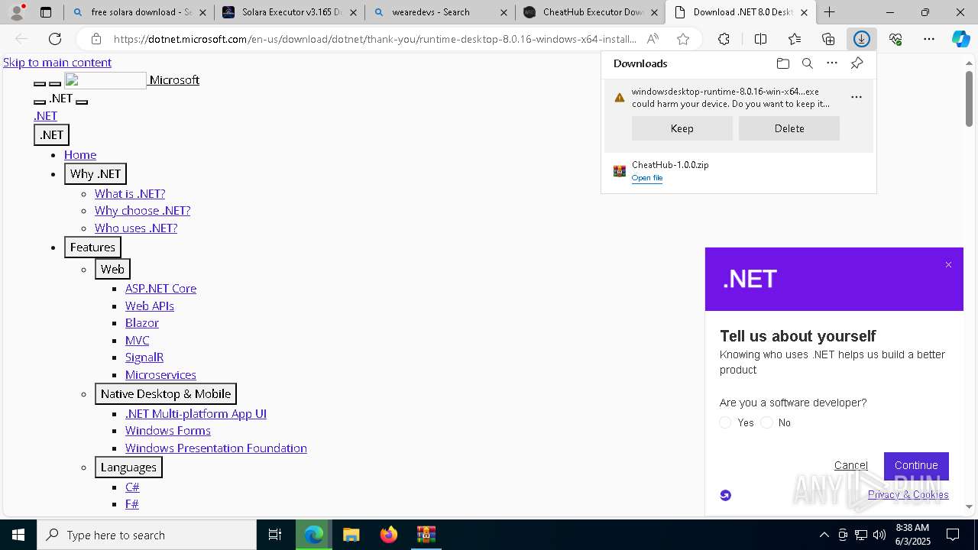Close the .NET survey popup
The image size is (978, 550).
coord(948,265)
